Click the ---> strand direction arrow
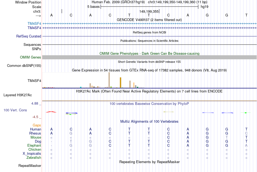This screenshot has height=172, width=257. tap(38, 16)
